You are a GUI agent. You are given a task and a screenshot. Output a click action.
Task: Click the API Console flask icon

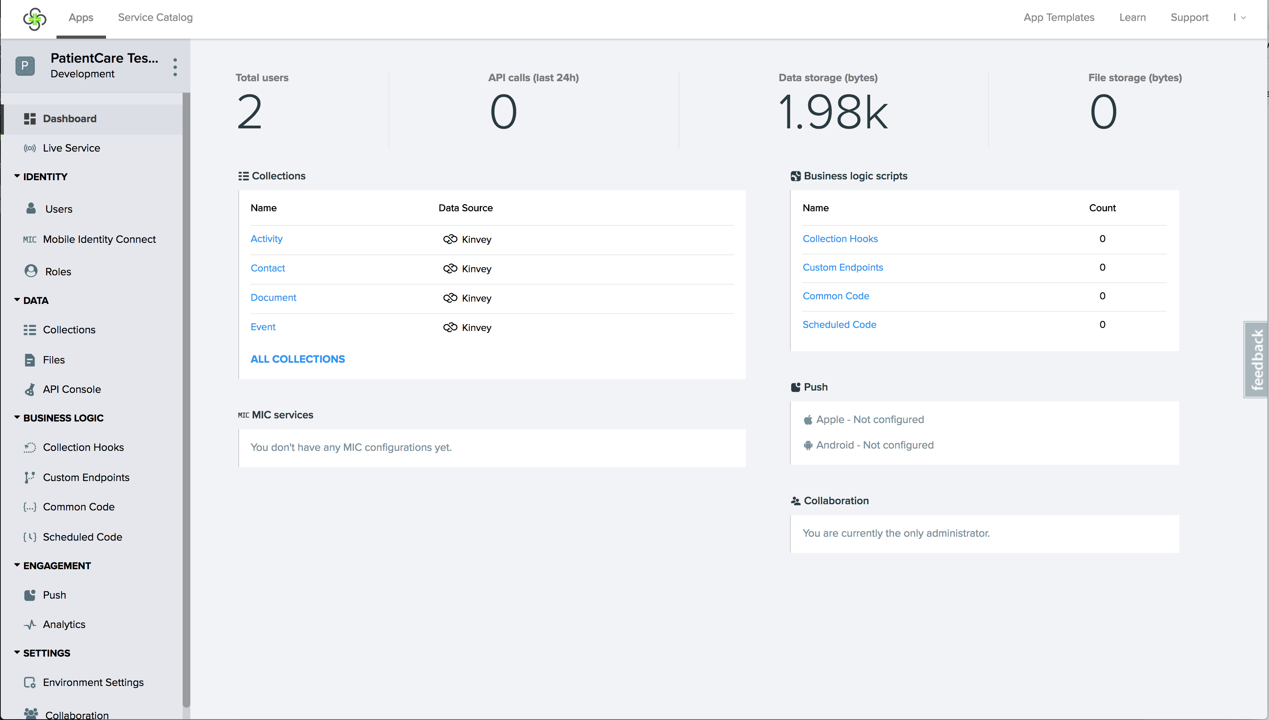(x=30, y=390)
